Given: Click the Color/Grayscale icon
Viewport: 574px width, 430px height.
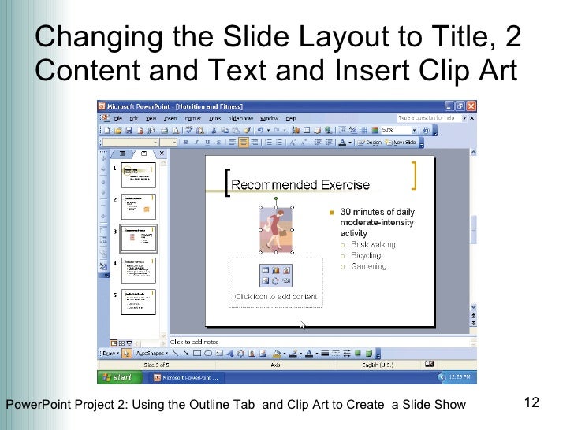Looking at the screenshot, I should tap(375, 130).
